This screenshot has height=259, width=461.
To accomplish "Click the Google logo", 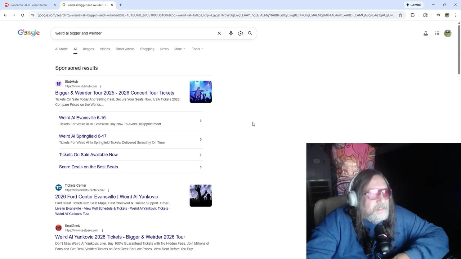I will (29, 33).
